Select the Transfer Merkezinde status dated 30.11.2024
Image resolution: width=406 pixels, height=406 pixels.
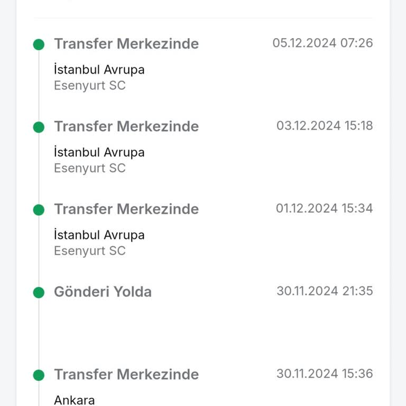126,375
